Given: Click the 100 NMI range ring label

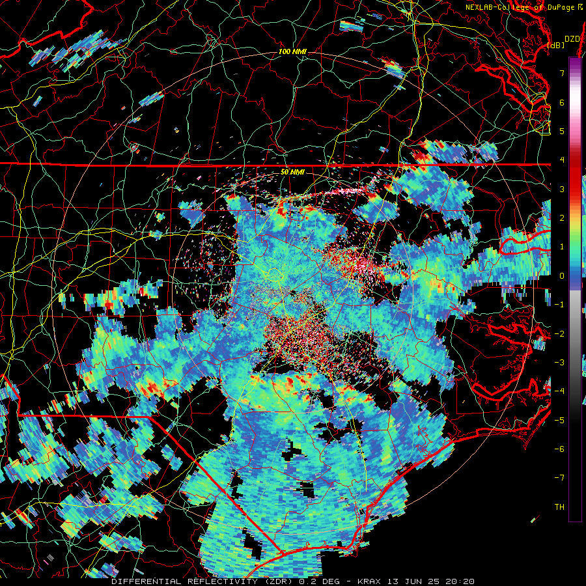Looking at the screenshot, I should (292, 51).
